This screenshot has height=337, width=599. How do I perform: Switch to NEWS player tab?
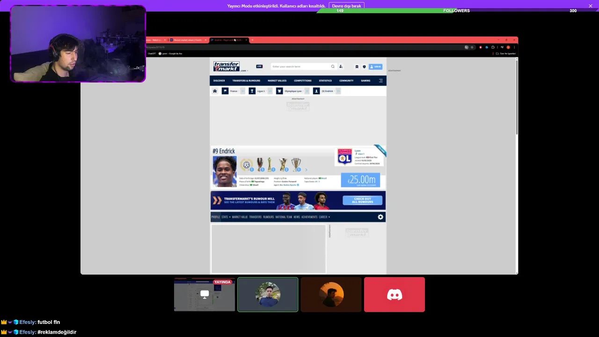click(297, 217)
